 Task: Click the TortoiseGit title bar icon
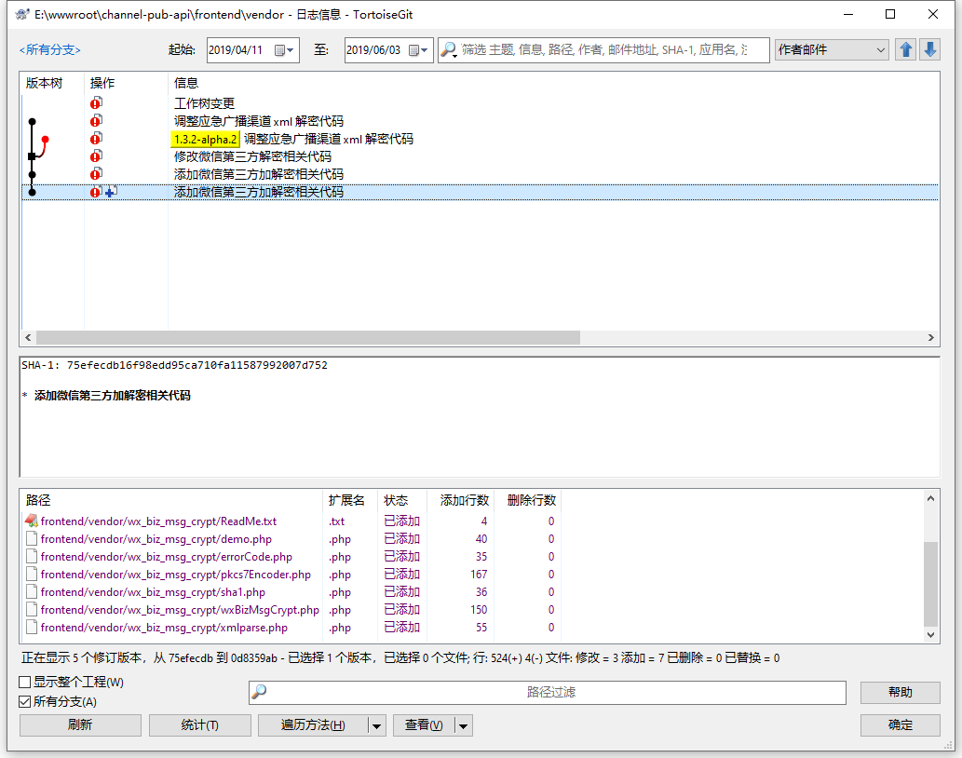coord(21,14)
